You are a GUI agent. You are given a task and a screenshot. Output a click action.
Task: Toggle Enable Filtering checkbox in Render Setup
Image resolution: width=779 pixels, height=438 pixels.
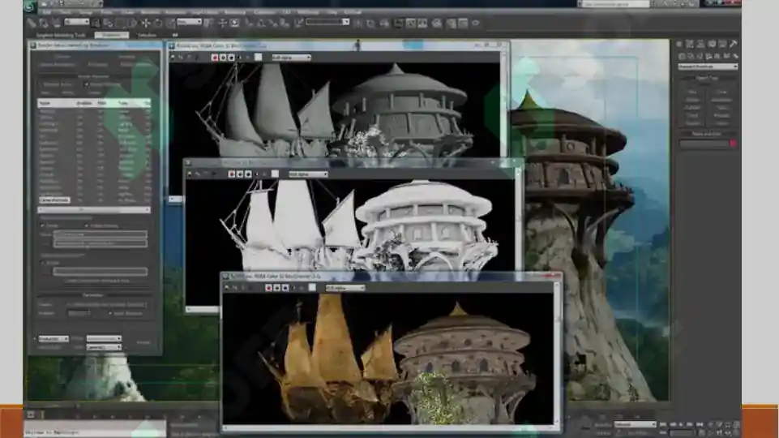coord(86,225)
